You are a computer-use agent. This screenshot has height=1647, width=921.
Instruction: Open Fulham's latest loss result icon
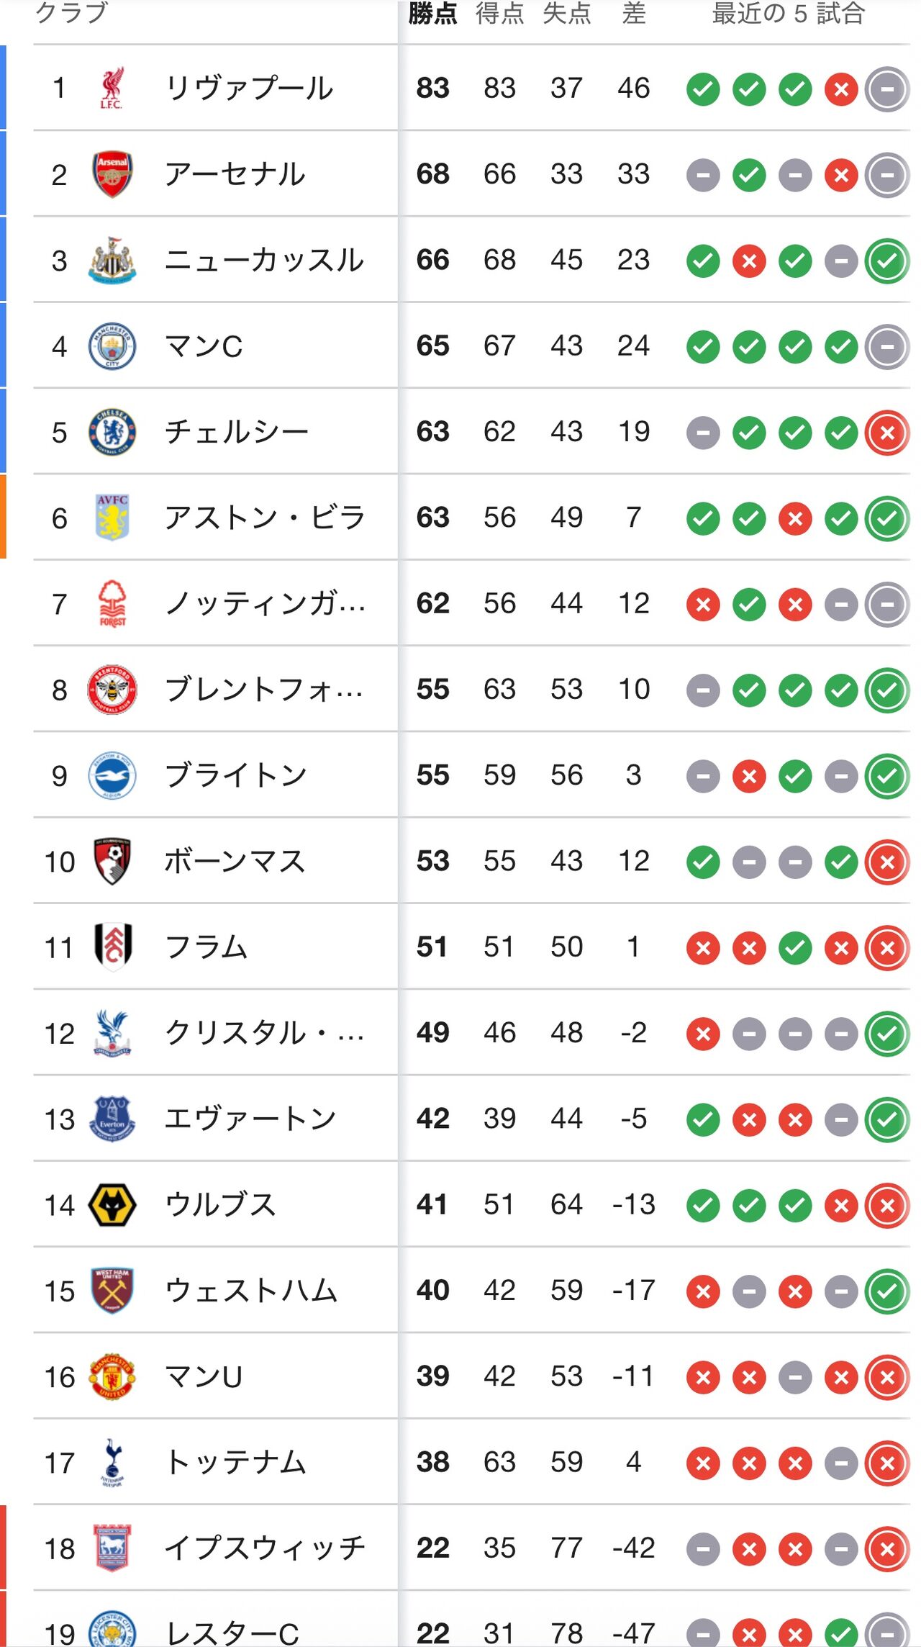coord(887,948)
